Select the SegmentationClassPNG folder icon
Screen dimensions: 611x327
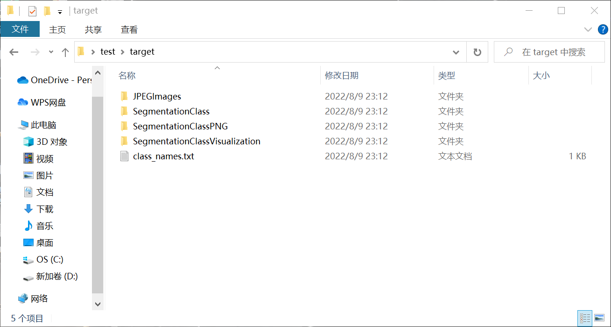(124, 126)
